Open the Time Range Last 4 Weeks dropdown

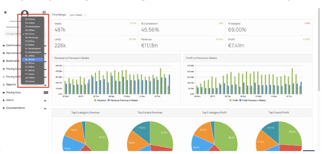coord(78,15)
